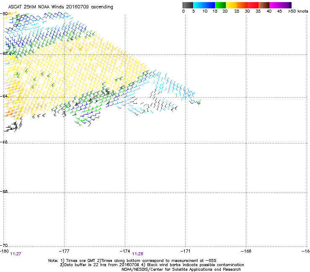This screenshot has width=310, height=272.
Task: Click the '-62' latitude axis label
Action: click(x=4, y=54)
